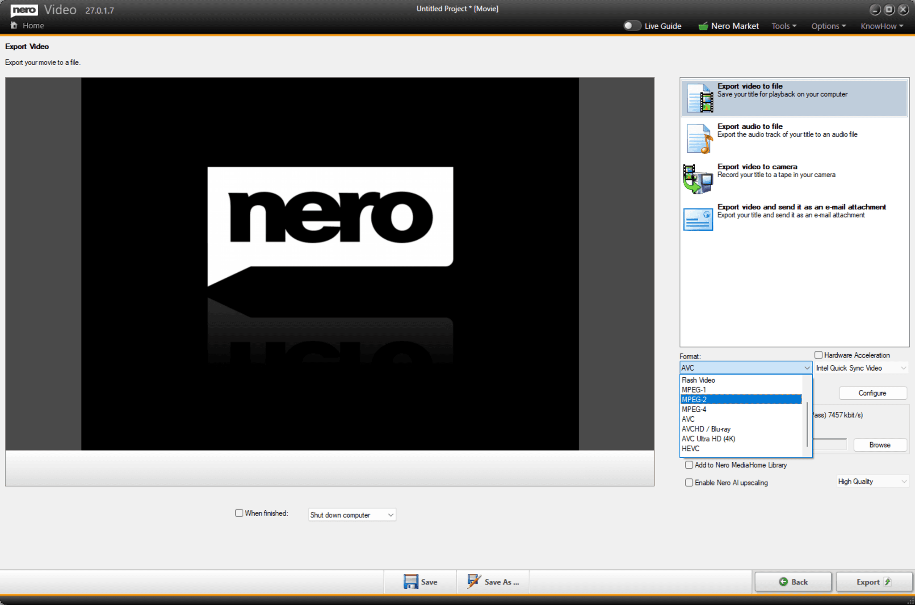Viewport: 915px width, 605px height.
Task: Click the Save floppy disk icon
Action: [411, 581]
